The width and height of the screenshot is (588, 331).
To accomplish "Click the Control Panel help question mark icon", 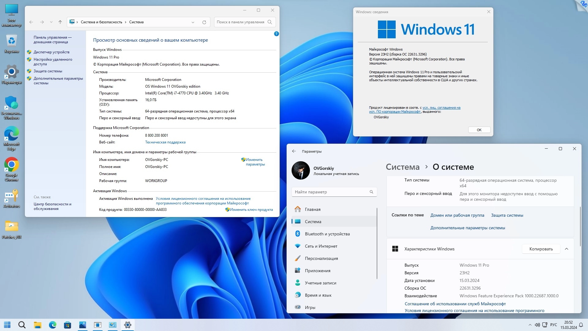I will point(276,34).
